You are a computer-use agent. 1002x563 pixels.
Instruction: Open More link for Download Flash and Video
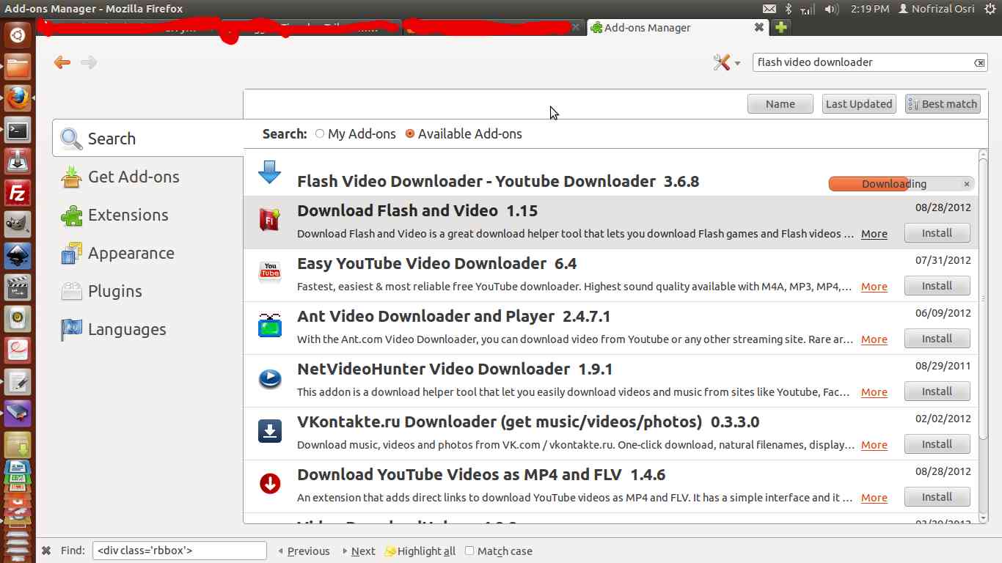coord(874,234)
